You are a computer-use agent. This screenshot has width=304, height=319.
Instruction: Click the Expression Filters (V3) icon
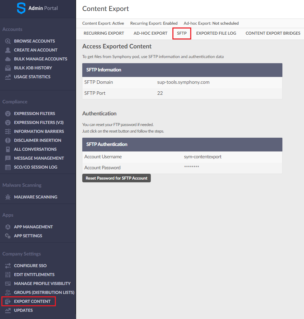8,123
